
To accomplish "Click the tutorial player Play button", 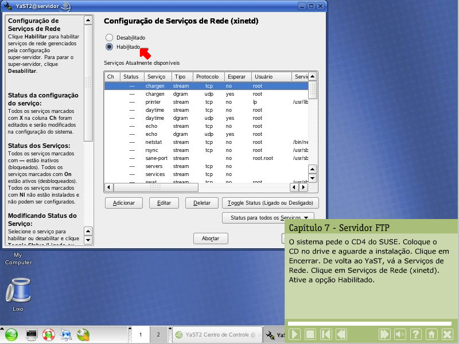I will click(x=294, y=334).
